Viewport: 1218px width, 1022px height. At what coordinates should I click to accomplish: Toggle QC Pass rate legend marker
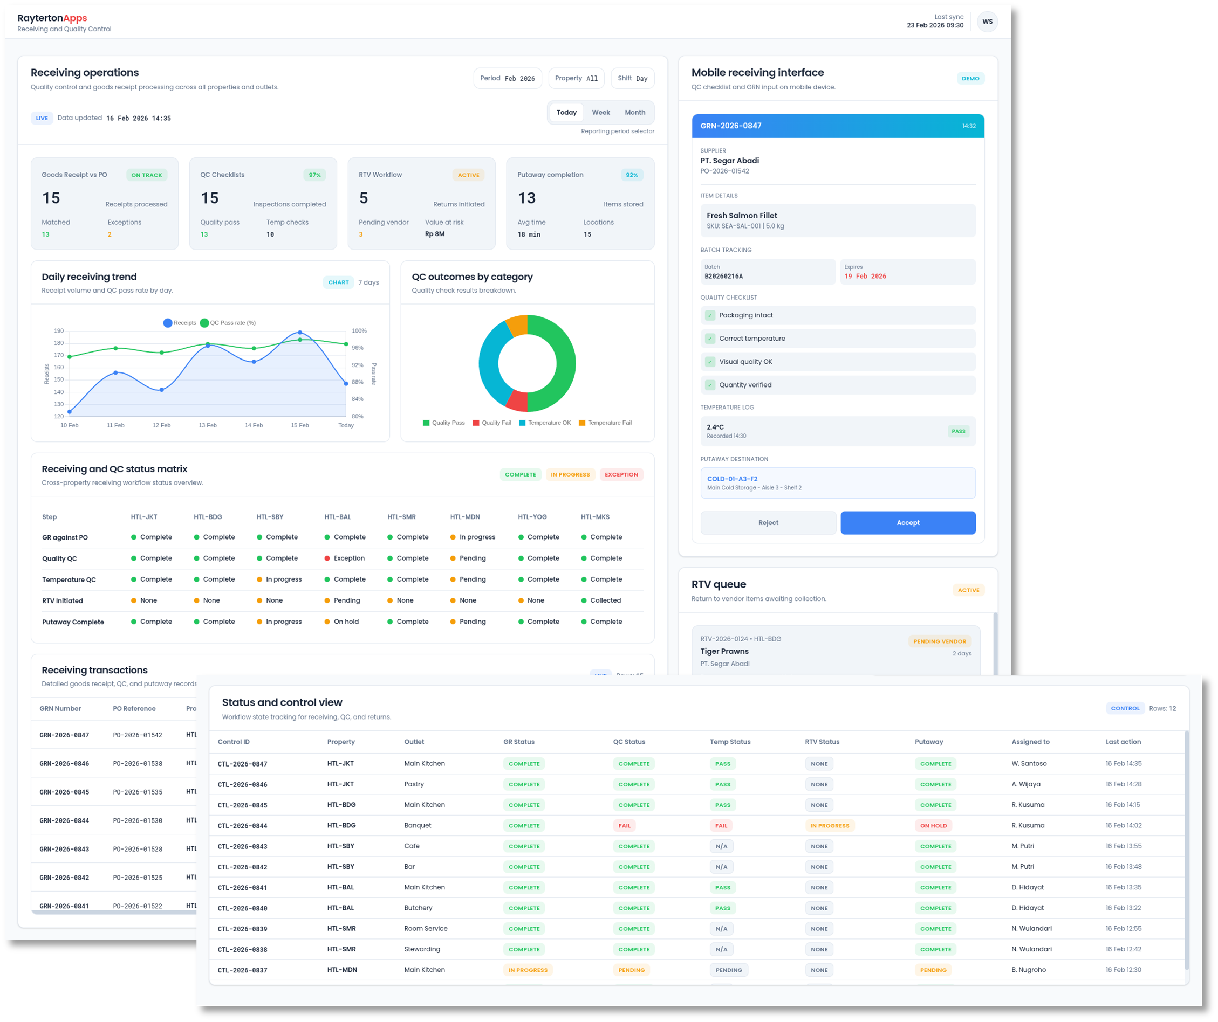click(x=204, y=323)
